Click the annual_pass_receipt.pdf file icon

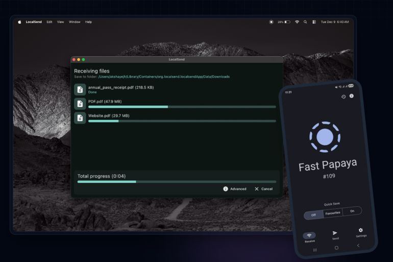click(80, 89)
